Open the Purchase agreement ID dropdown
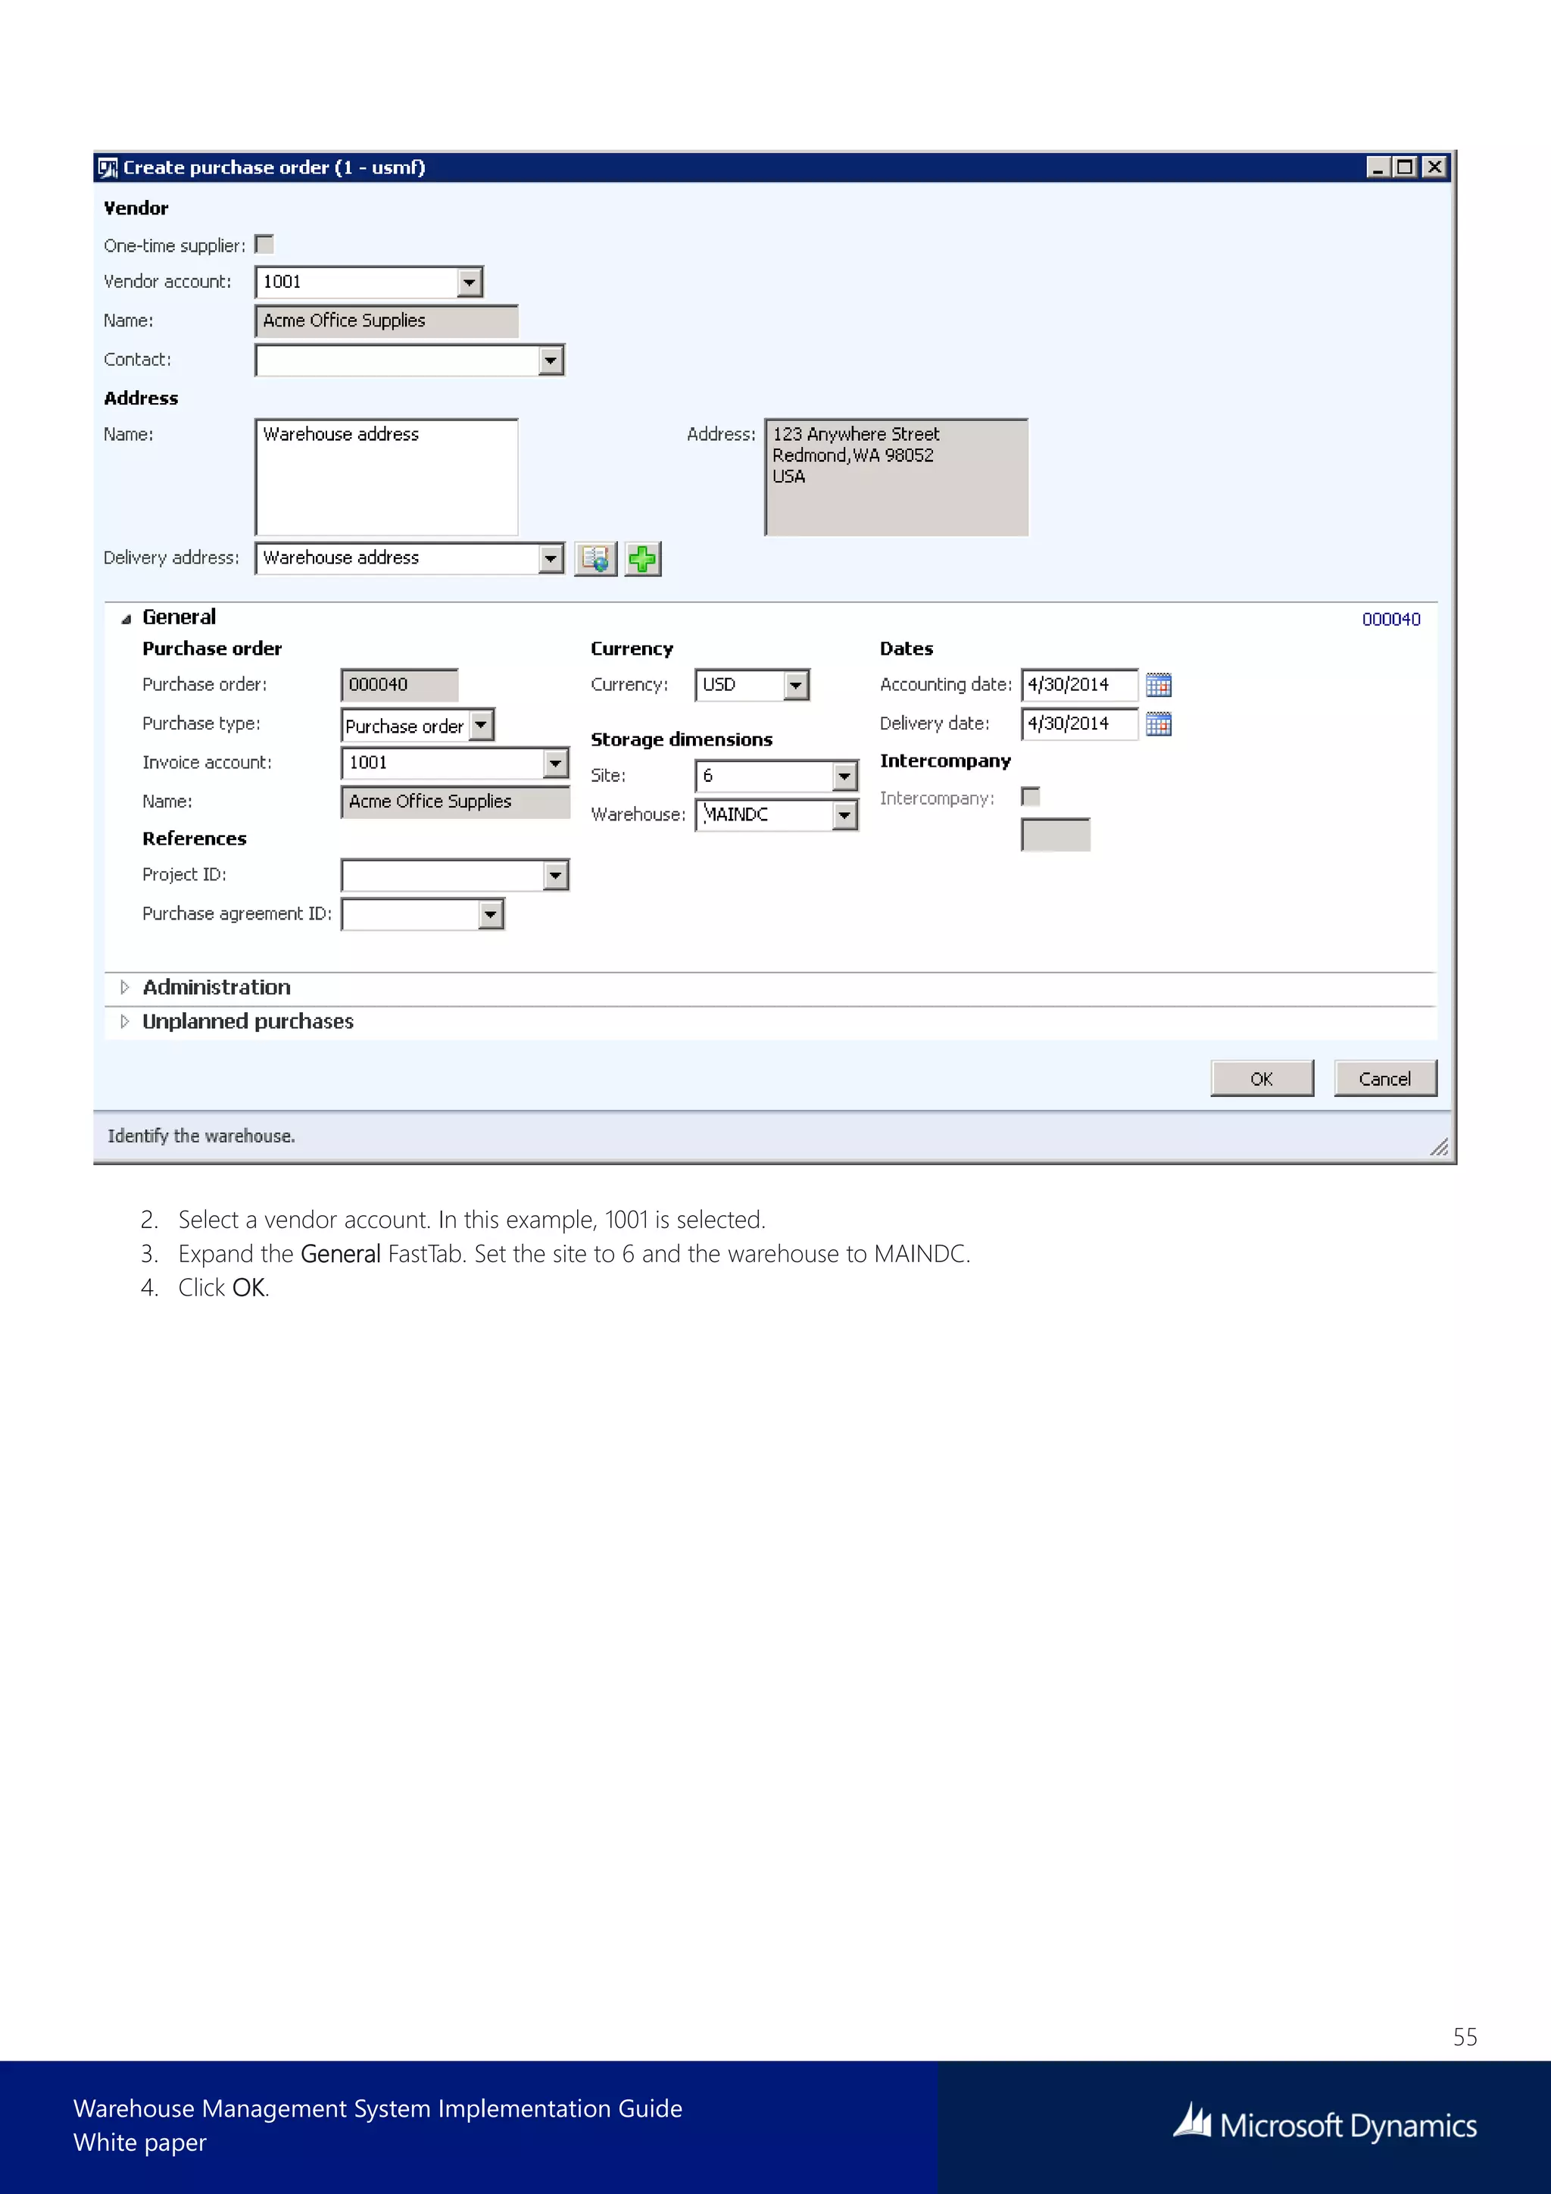The width and height of the screenshot is (1551, 2194). pyautogui.click(x=491, y=914)
